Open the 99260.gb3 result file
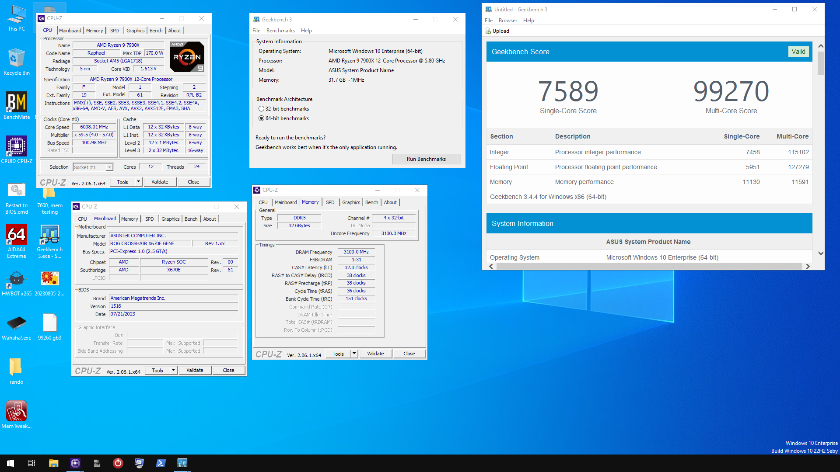Viewport: 840px width, 472px height. tap(49, 328)
